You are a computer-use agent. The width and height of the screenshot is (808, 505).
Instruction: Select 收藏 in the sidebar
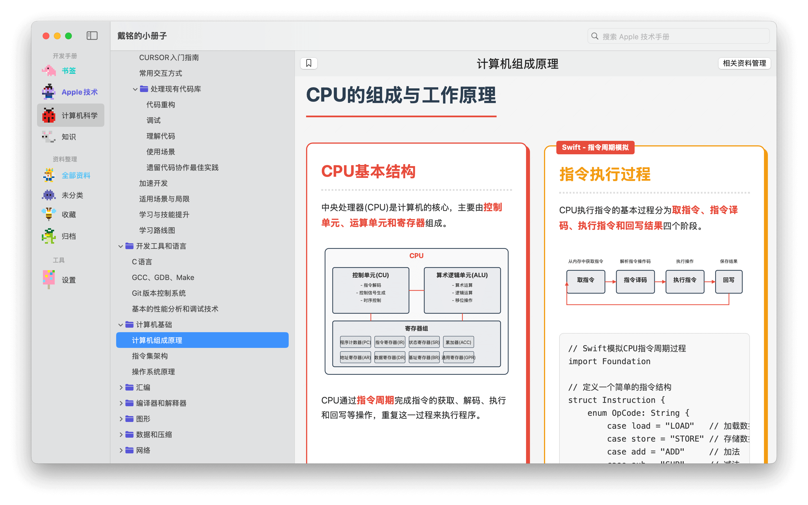tap(69, 214)
